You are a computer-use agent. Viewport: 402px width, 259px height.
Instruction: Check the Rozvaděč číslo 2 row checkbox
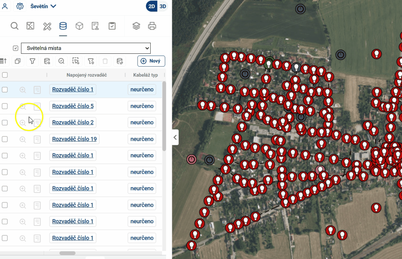[x=5, y=123]
